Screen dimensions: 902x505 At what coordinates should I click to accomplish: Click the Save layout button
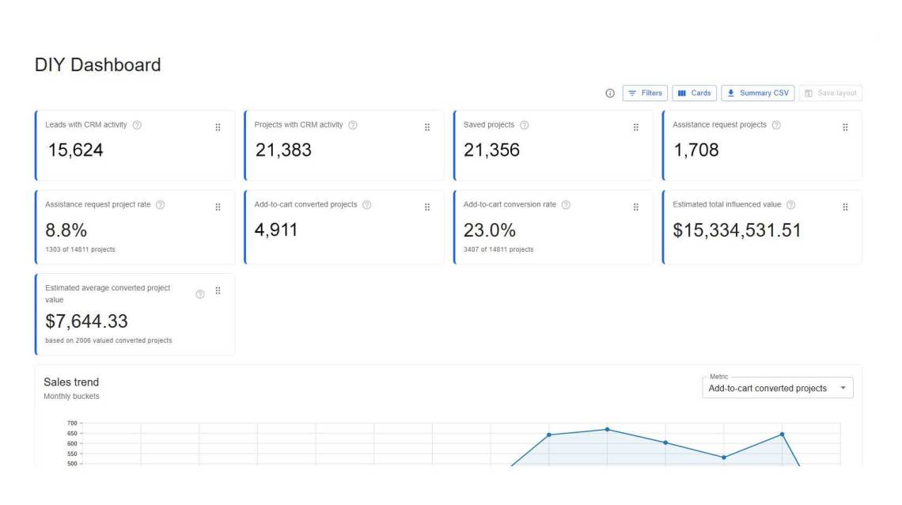831,93
